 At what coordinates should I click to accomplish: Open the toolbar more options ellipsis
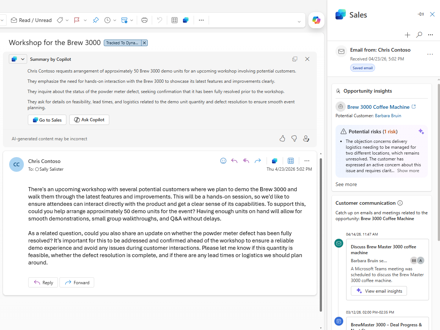[x=201, y=20]
